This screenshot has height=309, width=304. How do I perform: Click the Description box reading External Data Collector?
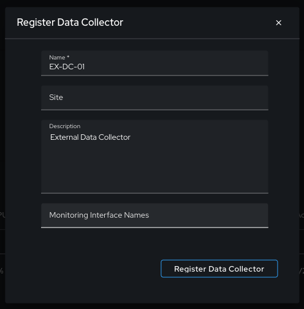point(154,156)
